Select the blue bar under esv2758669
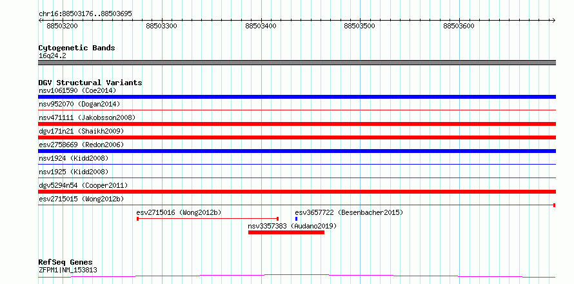This screenshot has height=284, width=574. pos(297,151)
